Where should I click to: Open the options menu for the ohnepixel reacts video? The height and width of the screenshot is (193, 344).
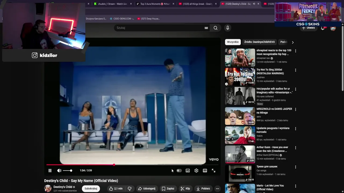(295, 51)
